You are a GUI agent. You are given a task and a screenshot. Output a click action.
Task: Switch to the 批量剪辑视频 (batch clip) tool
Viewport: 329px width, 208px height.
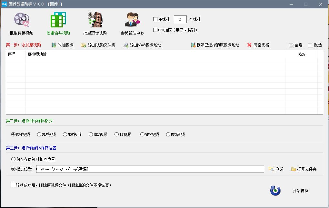[x=95, y=23]
